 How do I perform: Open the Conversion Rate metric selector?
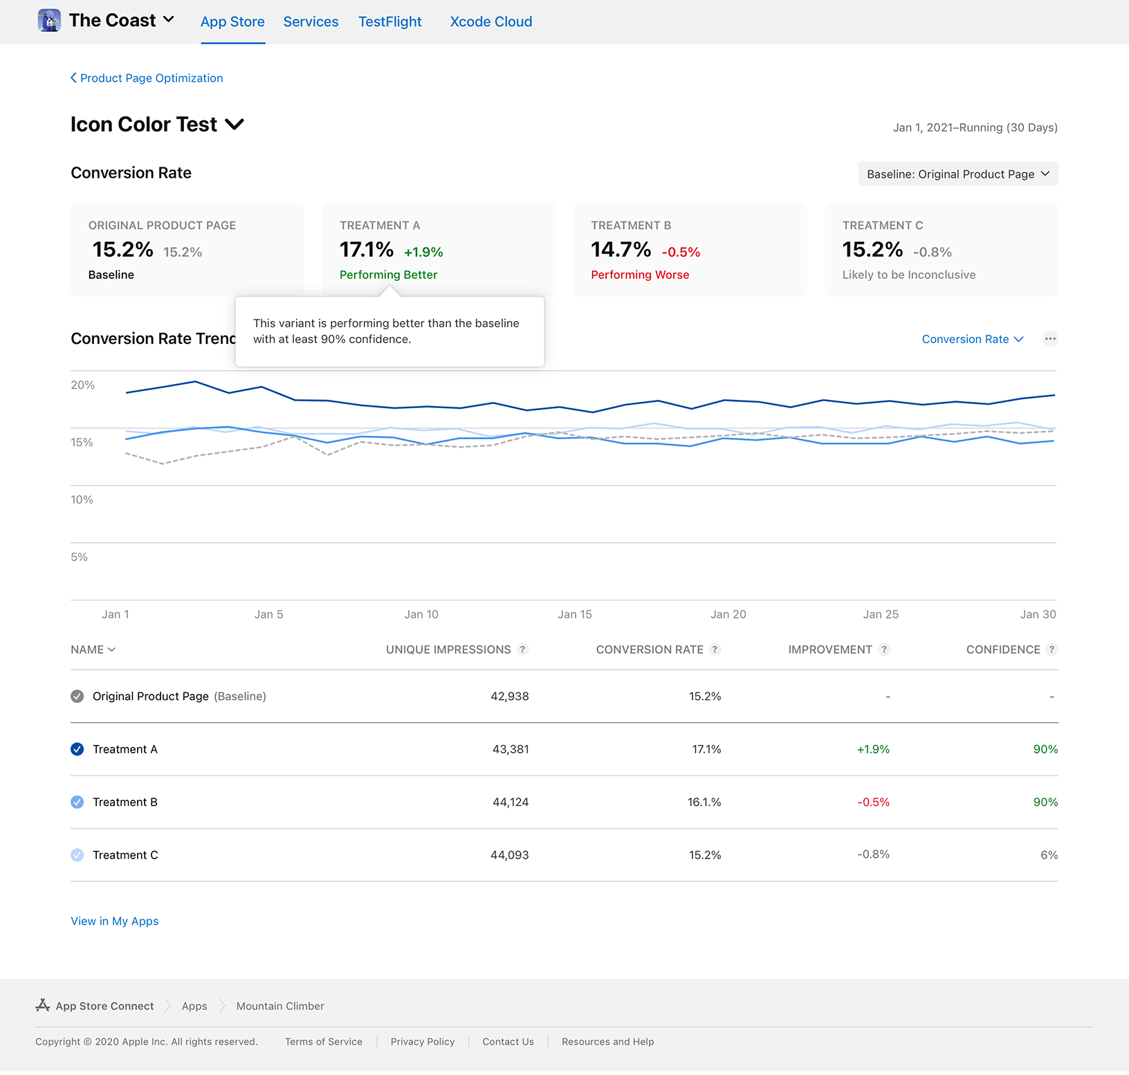[x=973, y=339]
